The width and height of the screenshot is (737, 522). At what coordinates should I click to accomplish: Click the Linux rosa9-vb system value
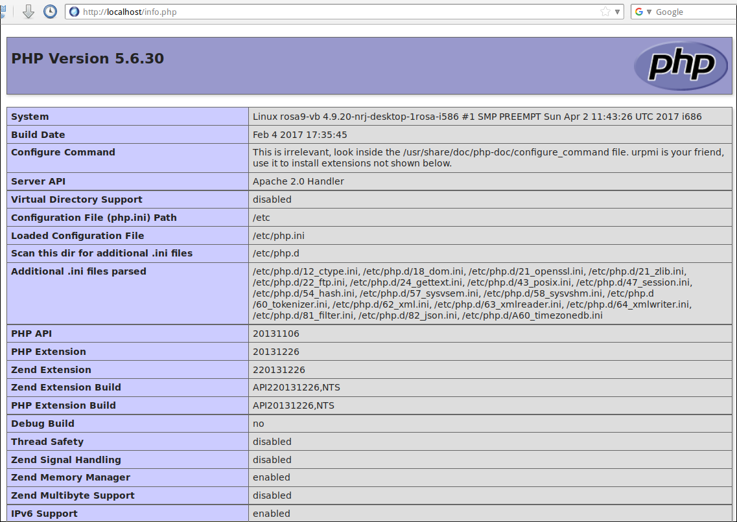click(477, 117)
